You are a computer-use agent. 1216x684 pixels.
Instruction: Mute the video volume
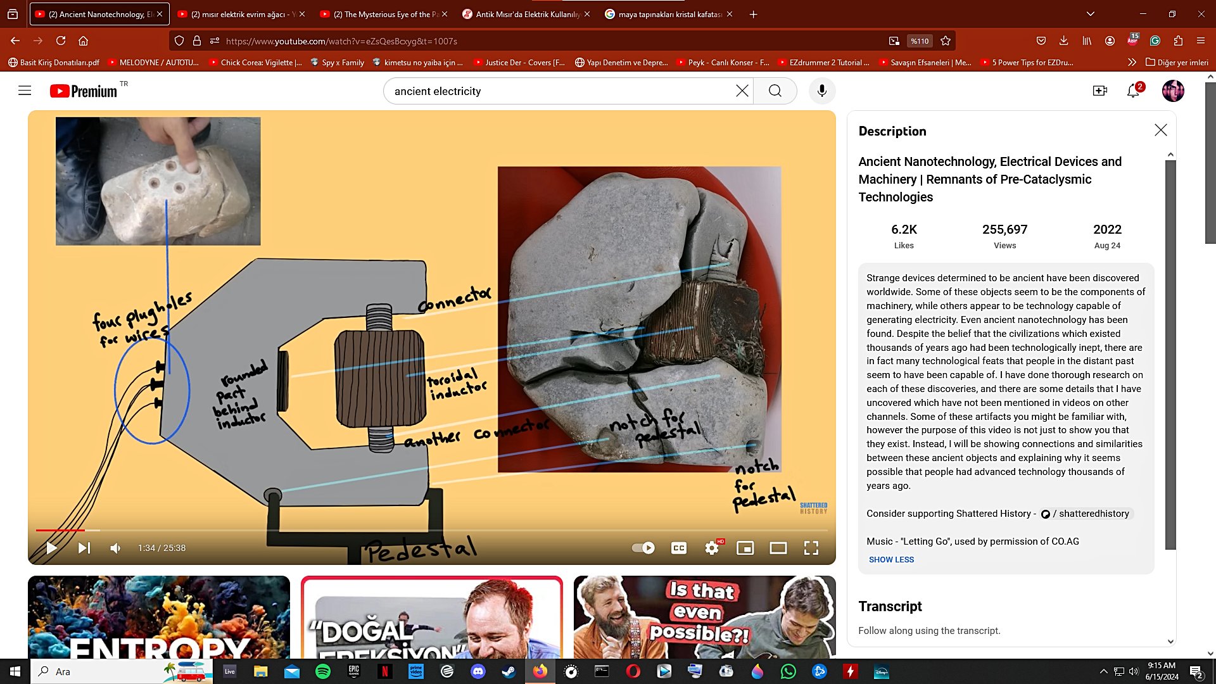115,548
